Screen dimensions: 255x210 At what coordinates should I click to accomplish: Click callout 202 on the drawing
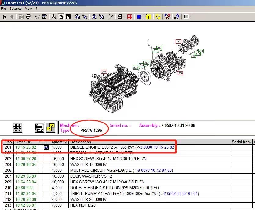[x=136, y=68]
